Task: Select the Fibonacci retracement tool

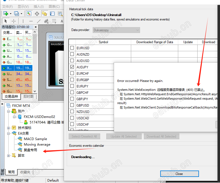Action: point(54,21)
